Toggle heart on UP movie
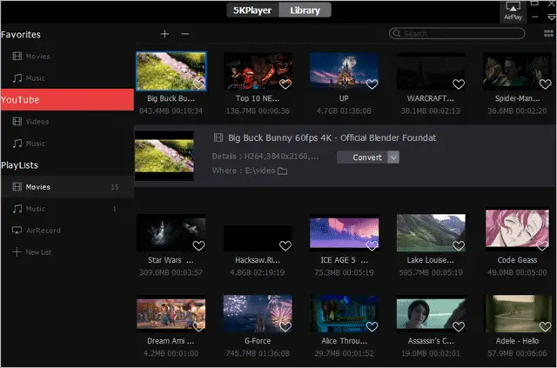Image resolution: width=557 pixels, height=368 pixels. click(x=372, y=84)
